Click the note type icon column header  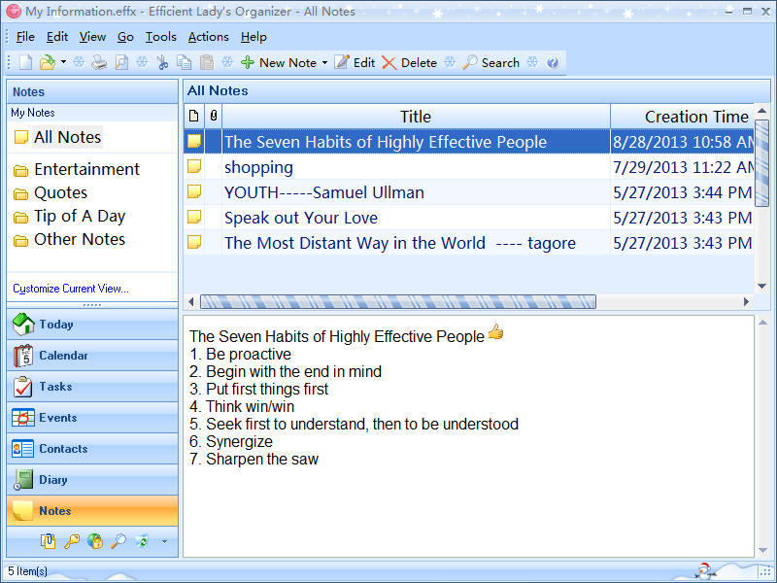(193, 117)
